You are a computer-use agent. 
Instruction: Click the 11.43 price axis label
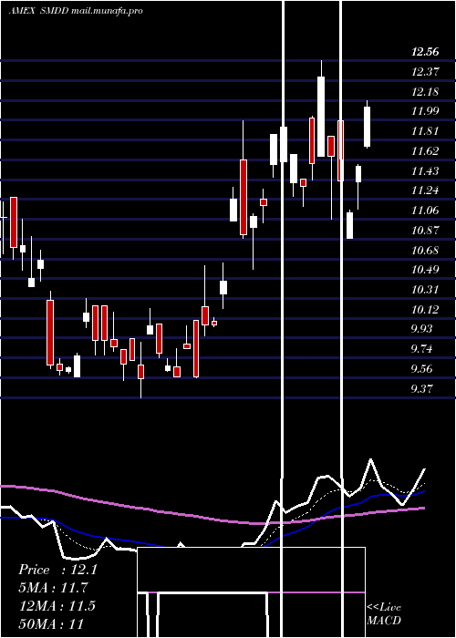pyautogui.click(x=426, y=171)
